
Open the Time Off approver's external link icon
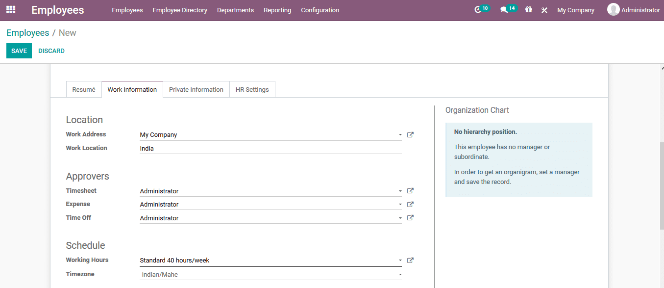coord(410,217)
